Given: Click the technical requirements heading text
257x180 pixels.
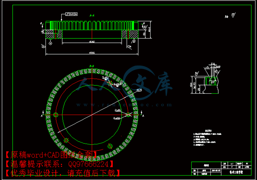Looking at the screenshot, I should pos(208,131).
